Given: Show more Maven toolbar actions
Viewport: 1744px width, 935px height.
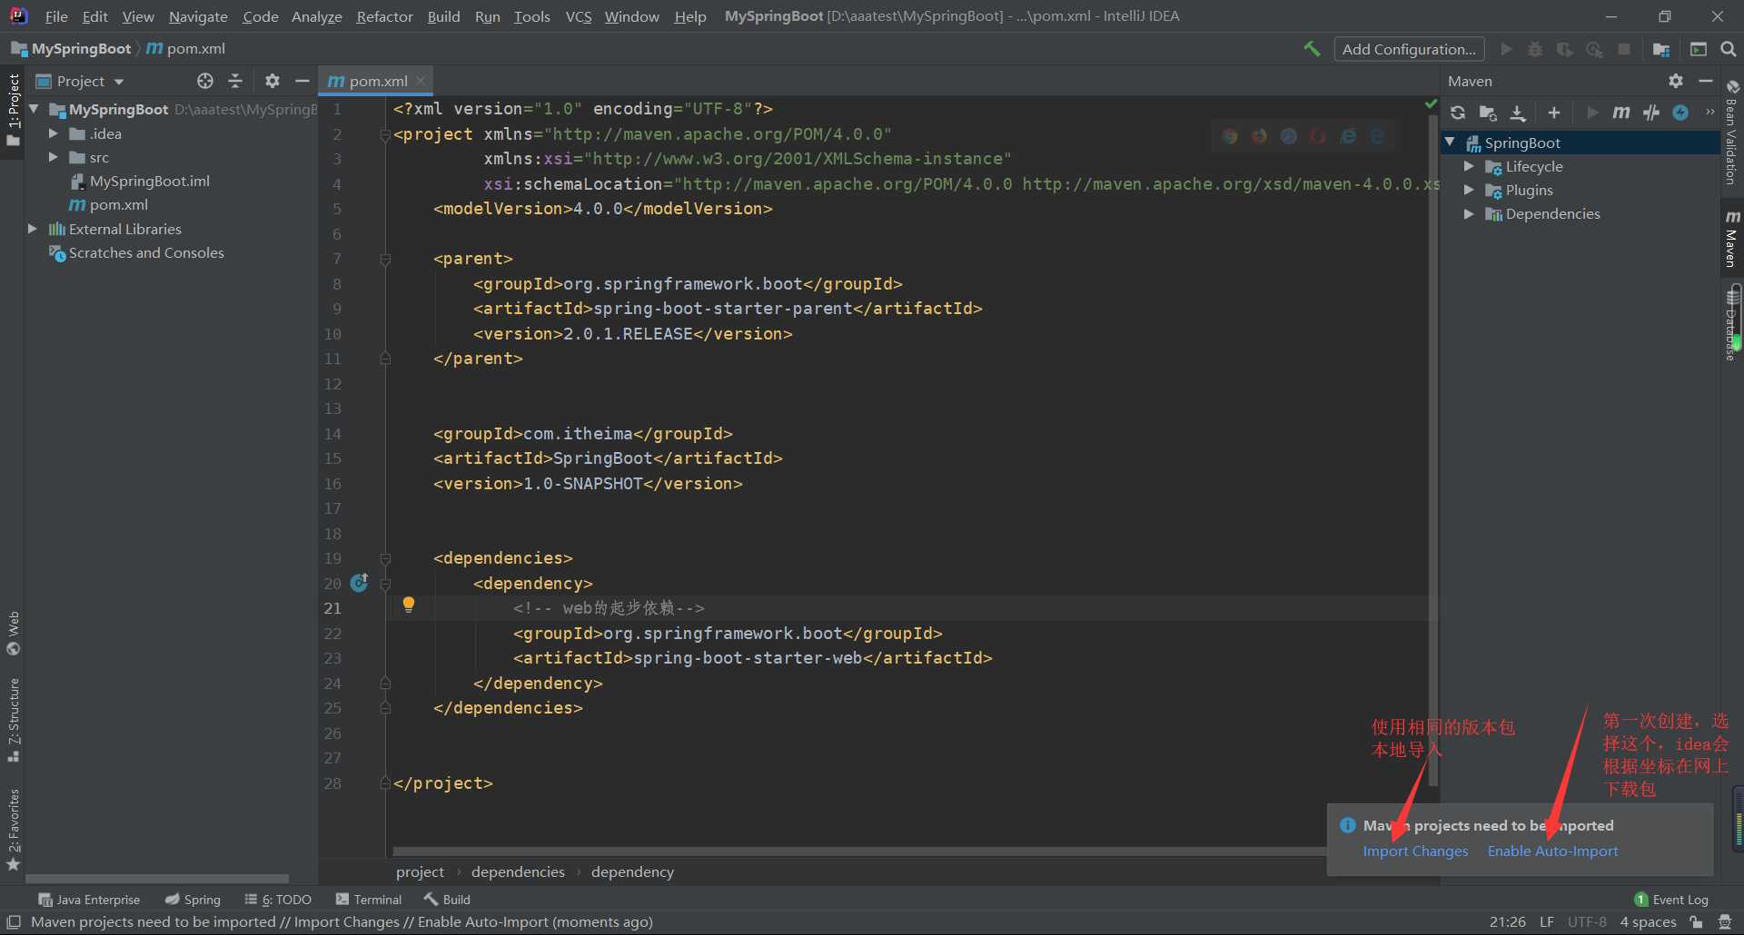Looking at the screenshot, I should [x=1710, y=113].
